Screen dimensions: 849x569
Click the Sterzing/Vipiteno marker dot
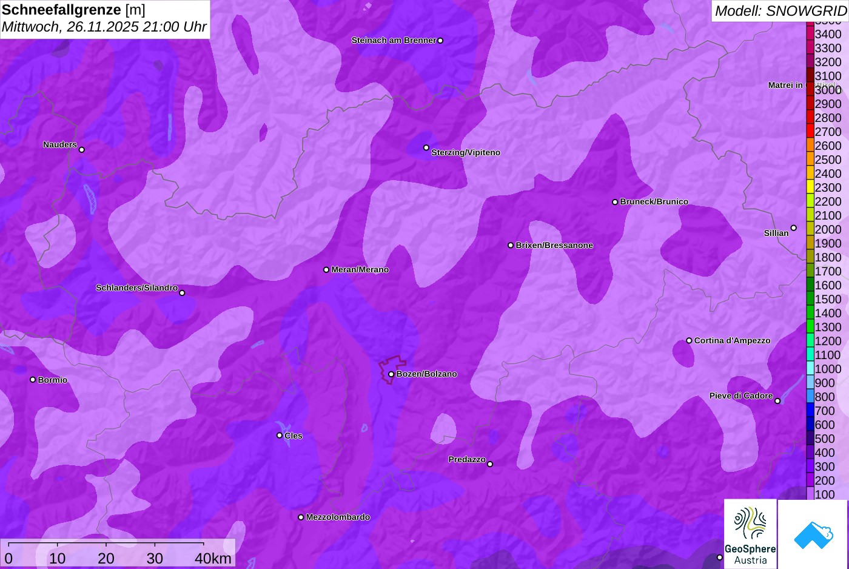tap(426, 147)
